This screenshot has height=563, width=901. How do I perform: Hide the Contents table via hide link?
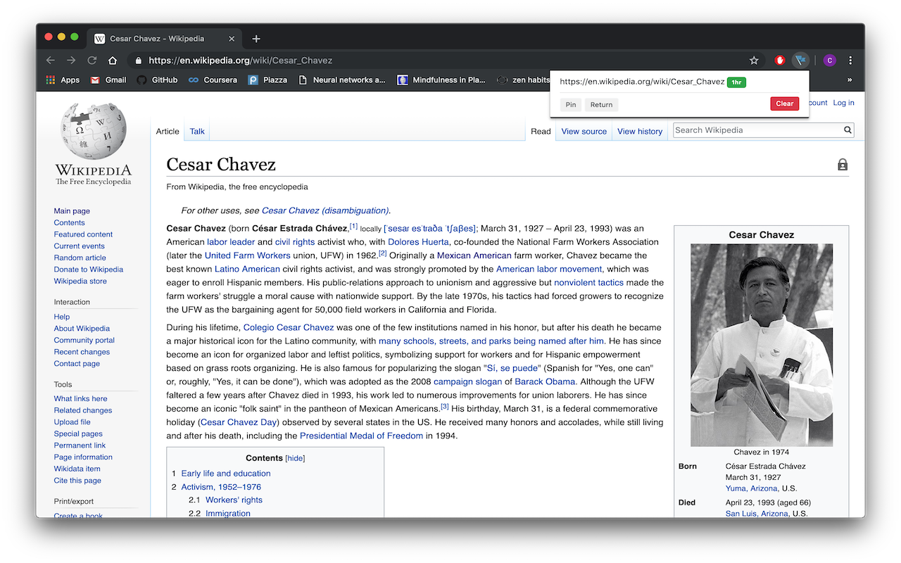(295, 458)
